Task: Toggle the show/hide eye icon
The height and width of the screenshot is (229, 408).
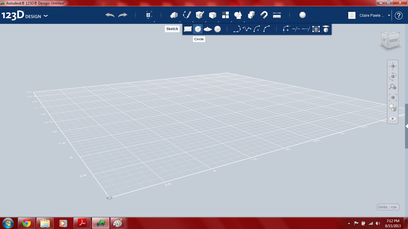Action: tap(392, 118)
